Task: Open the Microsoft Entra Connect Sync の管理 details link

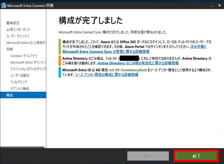Action: click(106, 52)
